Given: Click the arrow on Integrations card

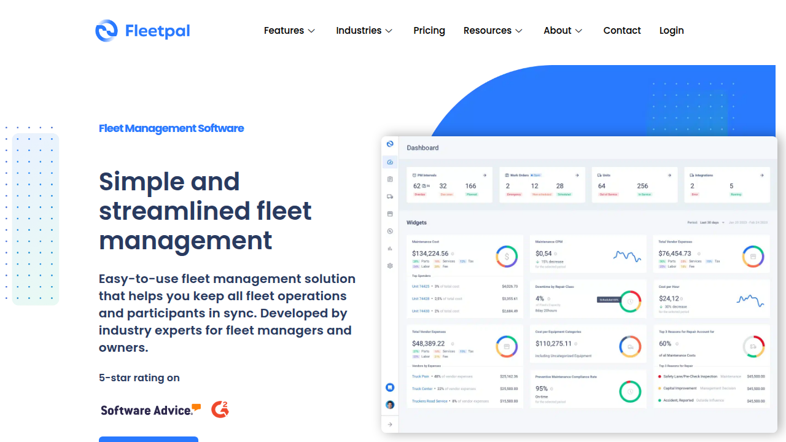Looking at the screenshot, I should (762, 176).
